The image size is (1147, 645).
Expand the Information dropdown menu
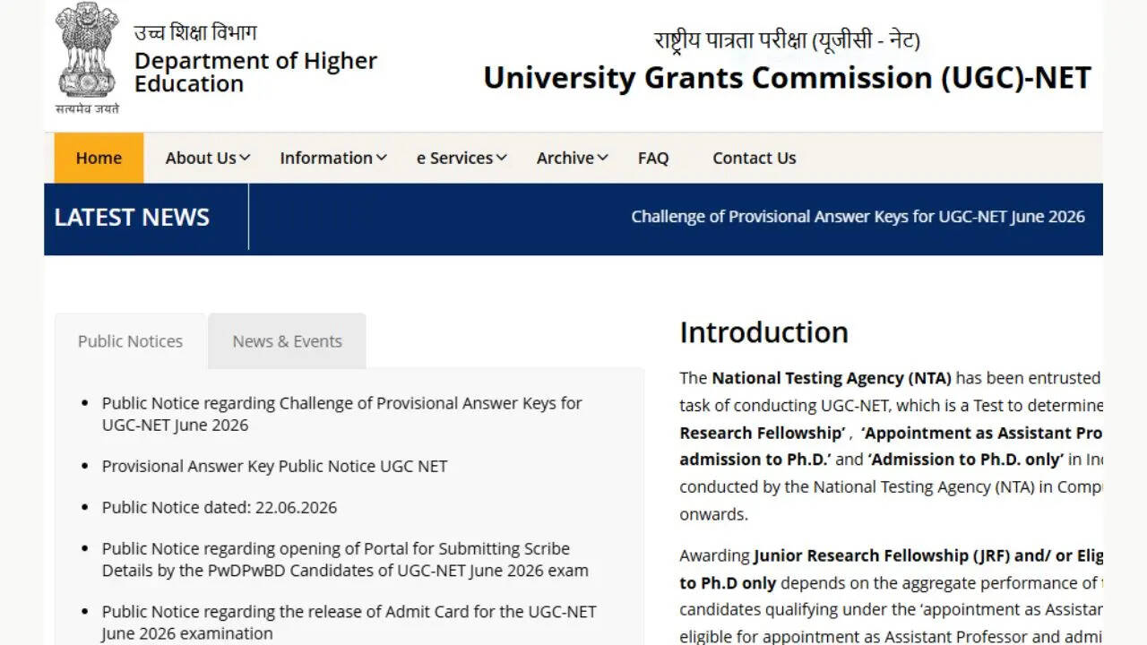tap(333, 158)
